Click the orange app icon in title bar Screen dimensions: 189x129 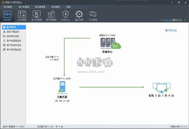click(x=3, y=3)
